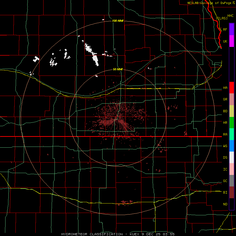The image size is (236, 236).
Task: Click the "IC" legend label
Action: pyautogui.click(x=225, y=169)
